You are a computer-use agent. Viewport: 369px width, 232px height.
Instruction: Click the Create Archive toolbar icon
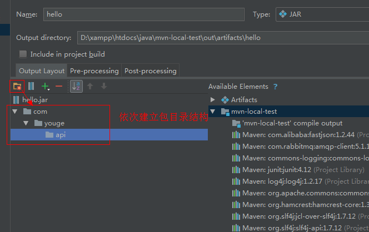[x=31, y=86]
